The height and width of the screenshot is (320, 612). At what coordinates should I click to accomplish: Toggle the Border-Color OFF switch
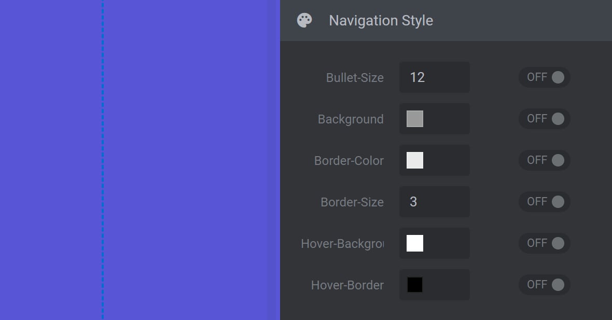click(x=545, y=160)
